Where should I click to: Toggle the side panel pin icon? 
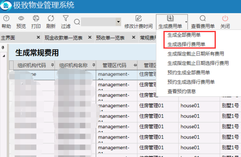click(3, 48)
